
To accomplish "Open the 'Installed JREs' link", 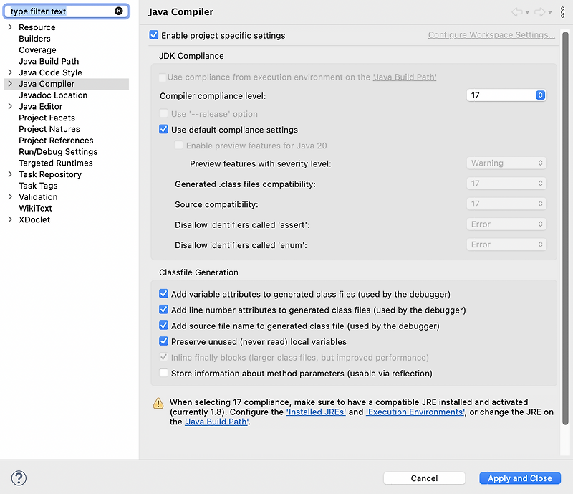I will (x=316, y=412).
